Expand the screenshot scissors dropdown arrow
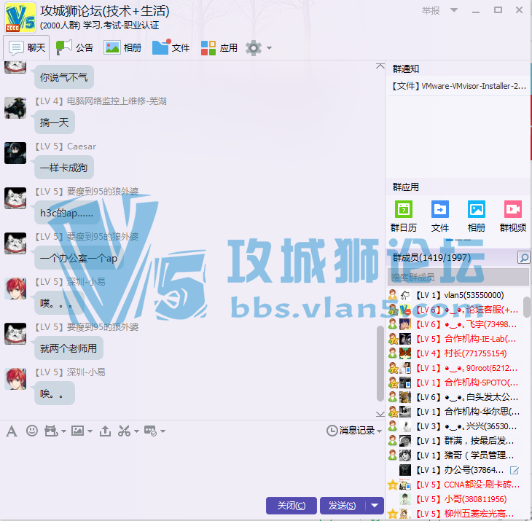This screenshot has width=532, height=521. pos(136,431)
